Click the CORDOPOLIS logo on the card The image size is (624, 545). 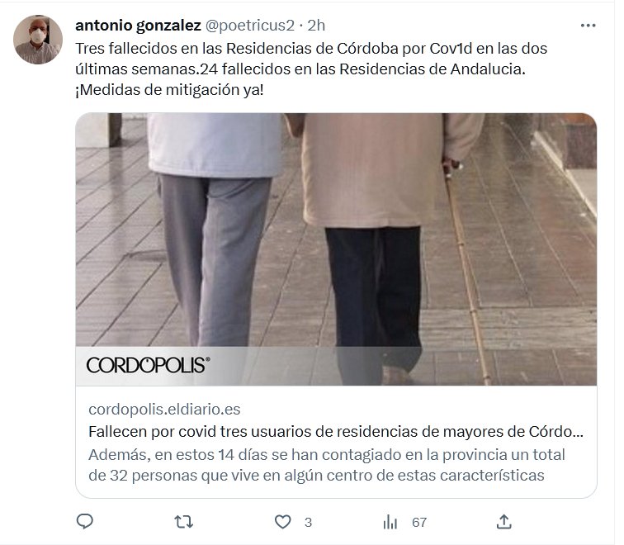148,365
